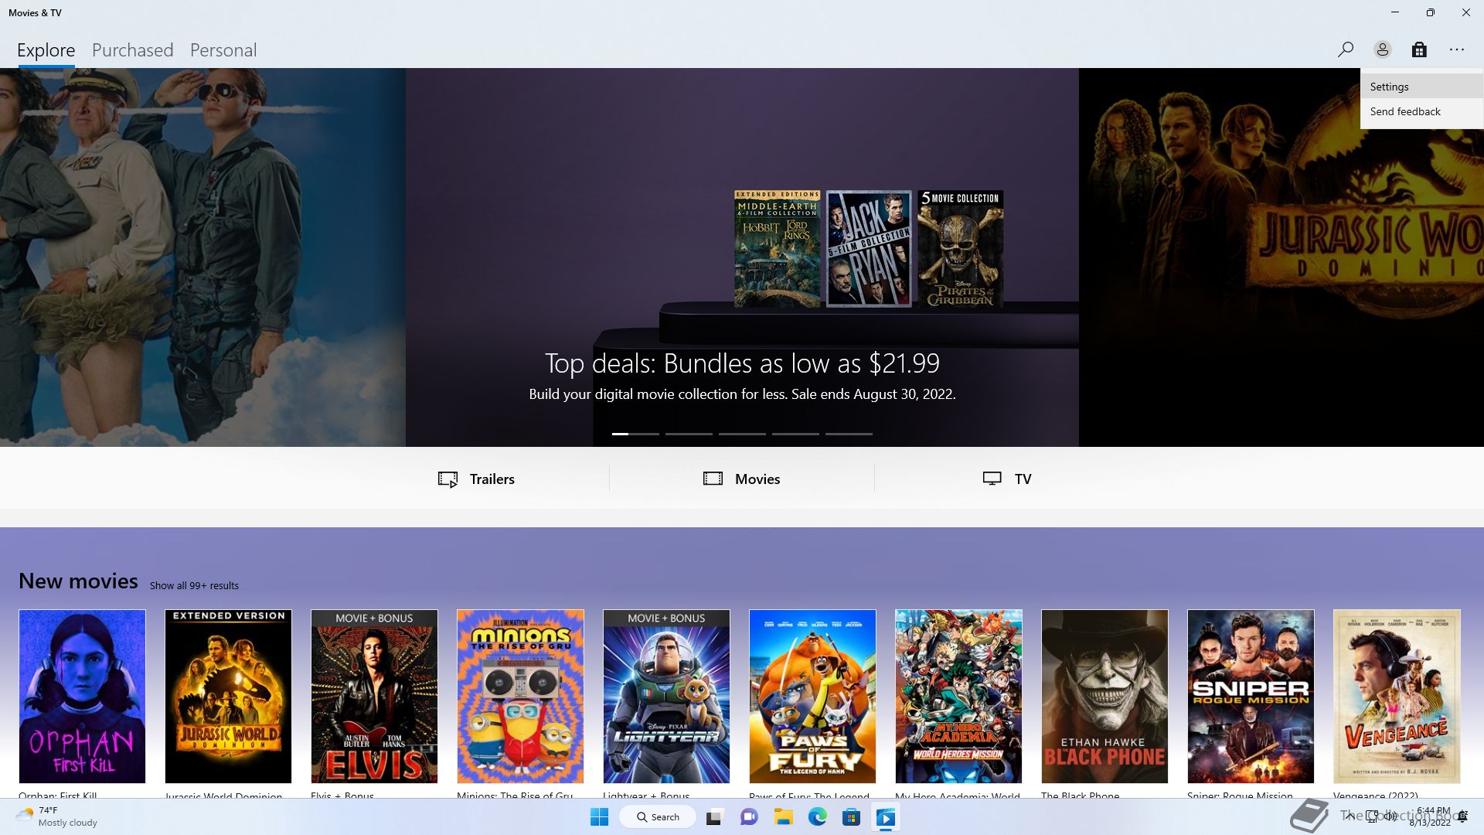Image resolution: width=1484 pixels, height=835 pixels.
Task: Open Sniper: Rogue Mission poster
Action: coord(1251,696)
